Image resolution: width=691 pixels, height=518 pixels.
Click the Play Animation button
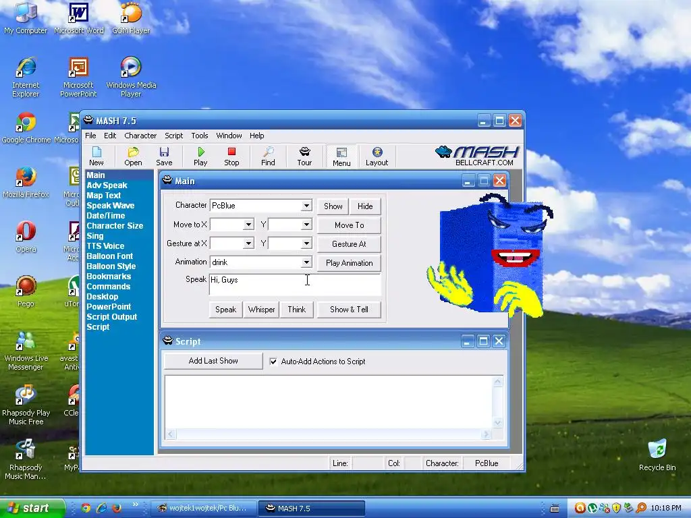349,263
